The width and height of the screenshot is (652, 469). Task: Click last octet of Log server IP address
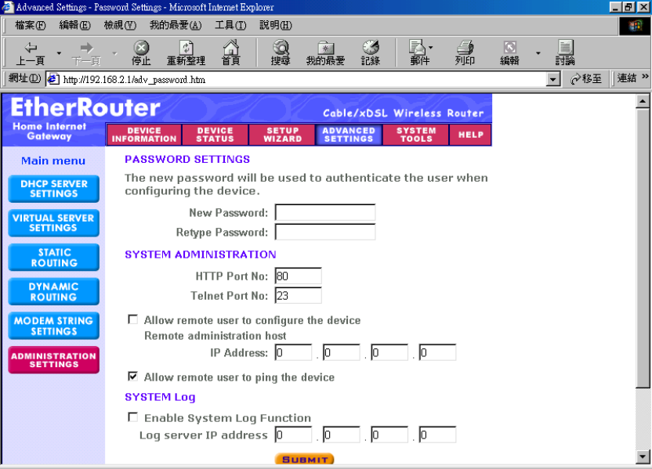(437, 435)
